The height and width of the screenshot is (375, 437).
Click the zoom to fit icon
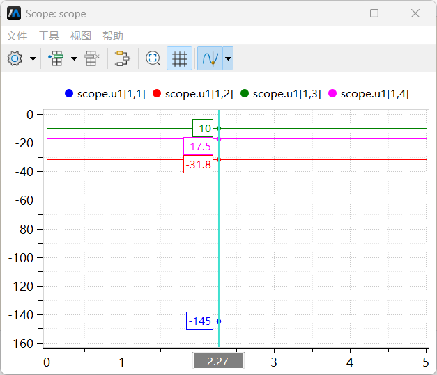(153, 58)
